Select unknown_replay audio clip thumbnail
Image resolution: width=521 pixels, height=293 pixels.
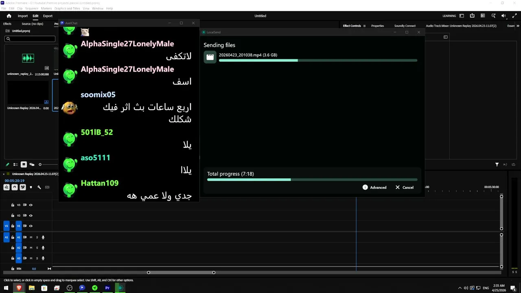tap(28, 58)
